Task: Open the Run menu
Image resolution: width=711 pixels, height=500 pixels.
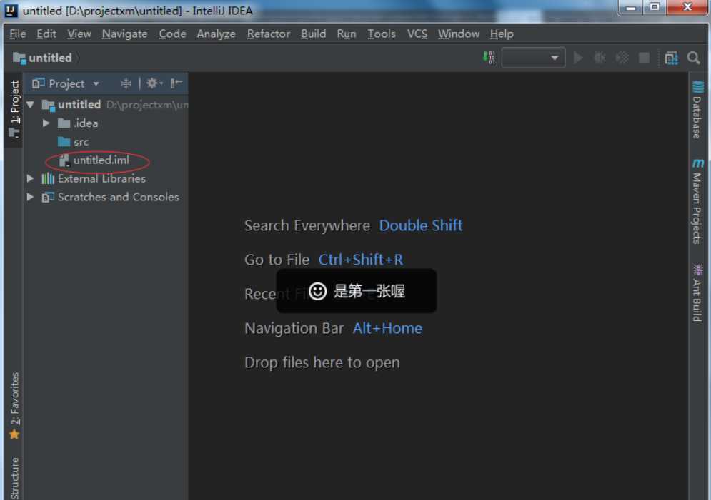Action: [x=347, y=34]
